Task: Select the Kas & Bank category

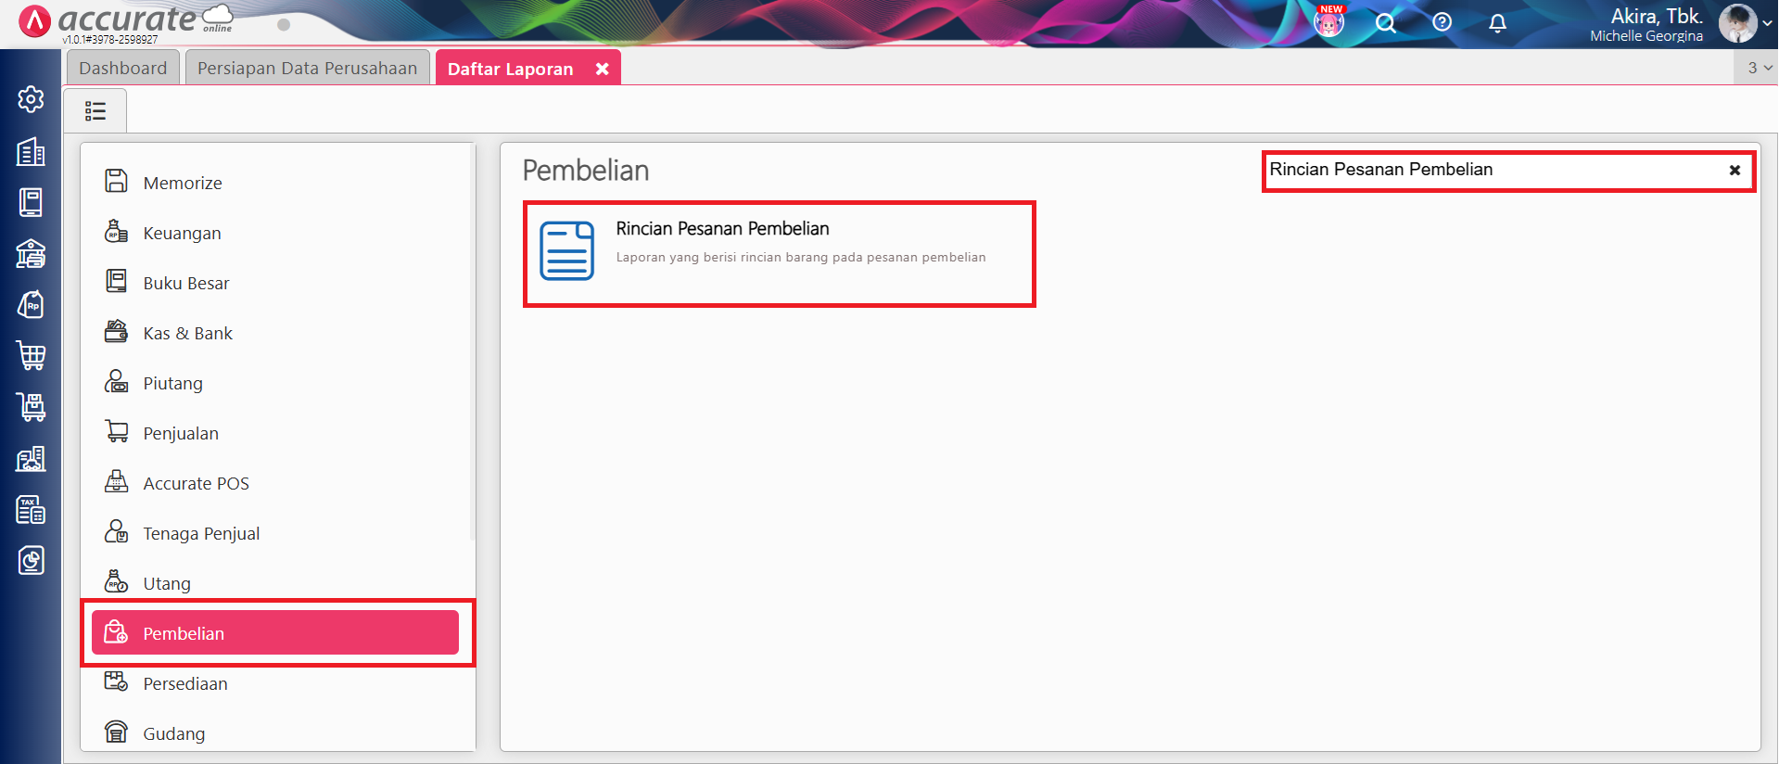Action: click(187, 333)
